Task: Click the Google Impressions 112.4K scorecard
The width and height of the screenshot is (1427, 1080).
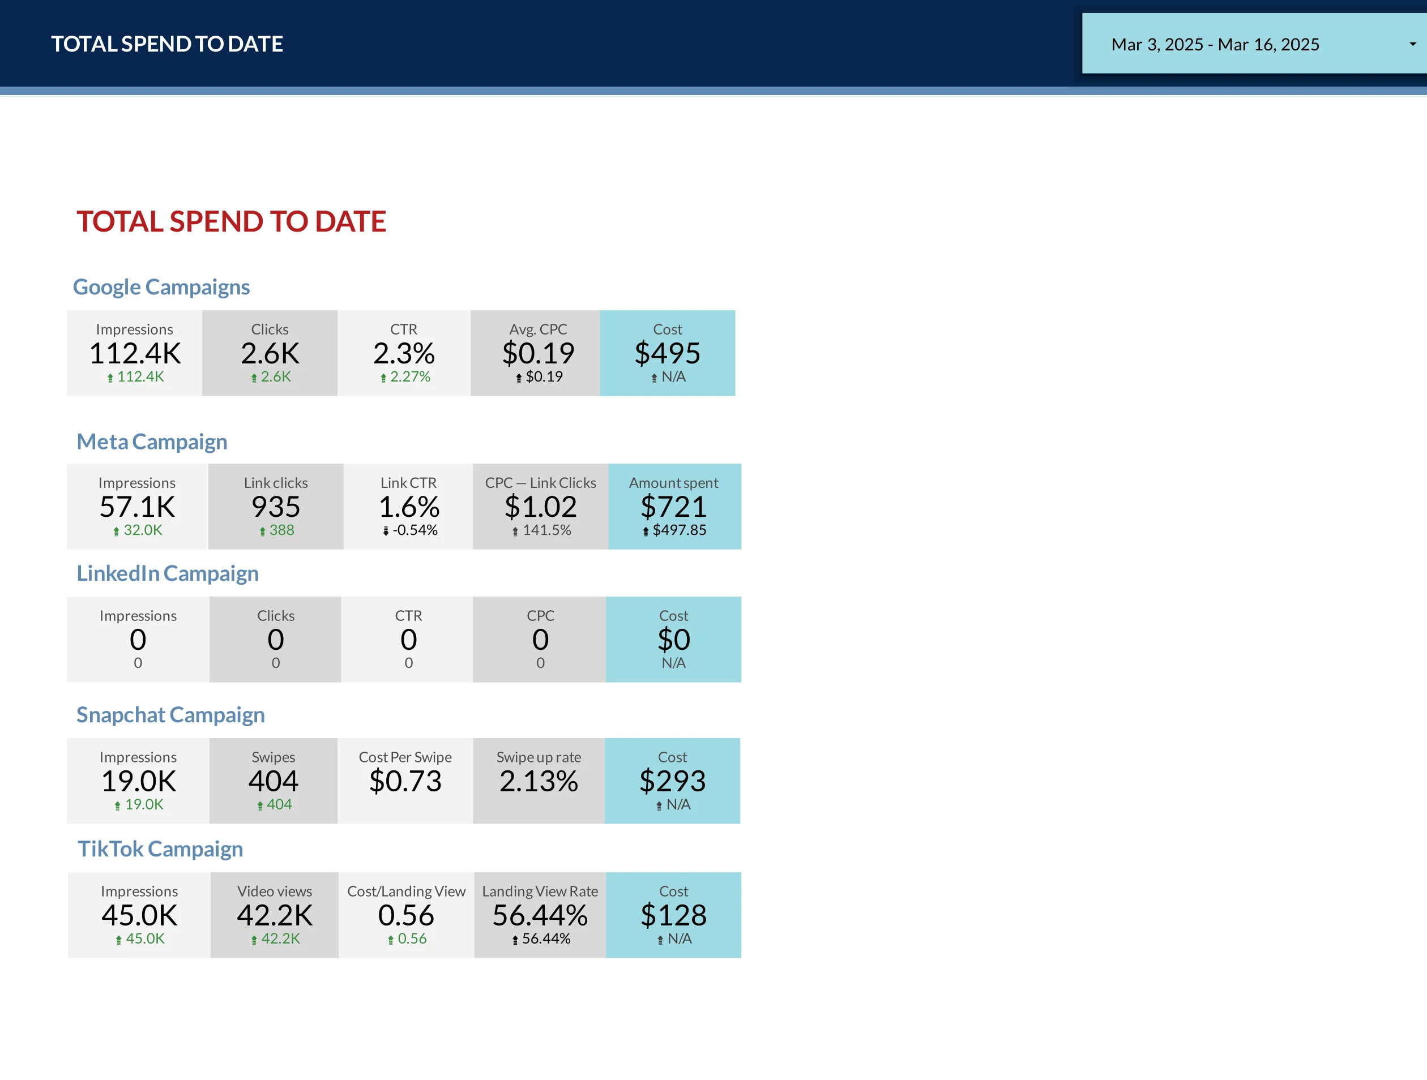Action: pyautogui.click(x=135, y=353)
